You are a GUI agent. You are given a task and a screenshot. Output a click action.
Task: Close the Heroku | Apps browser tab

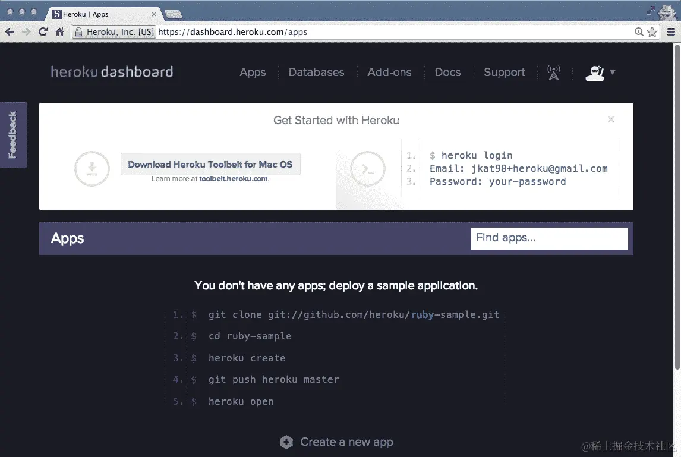click(x=154, y=14)
